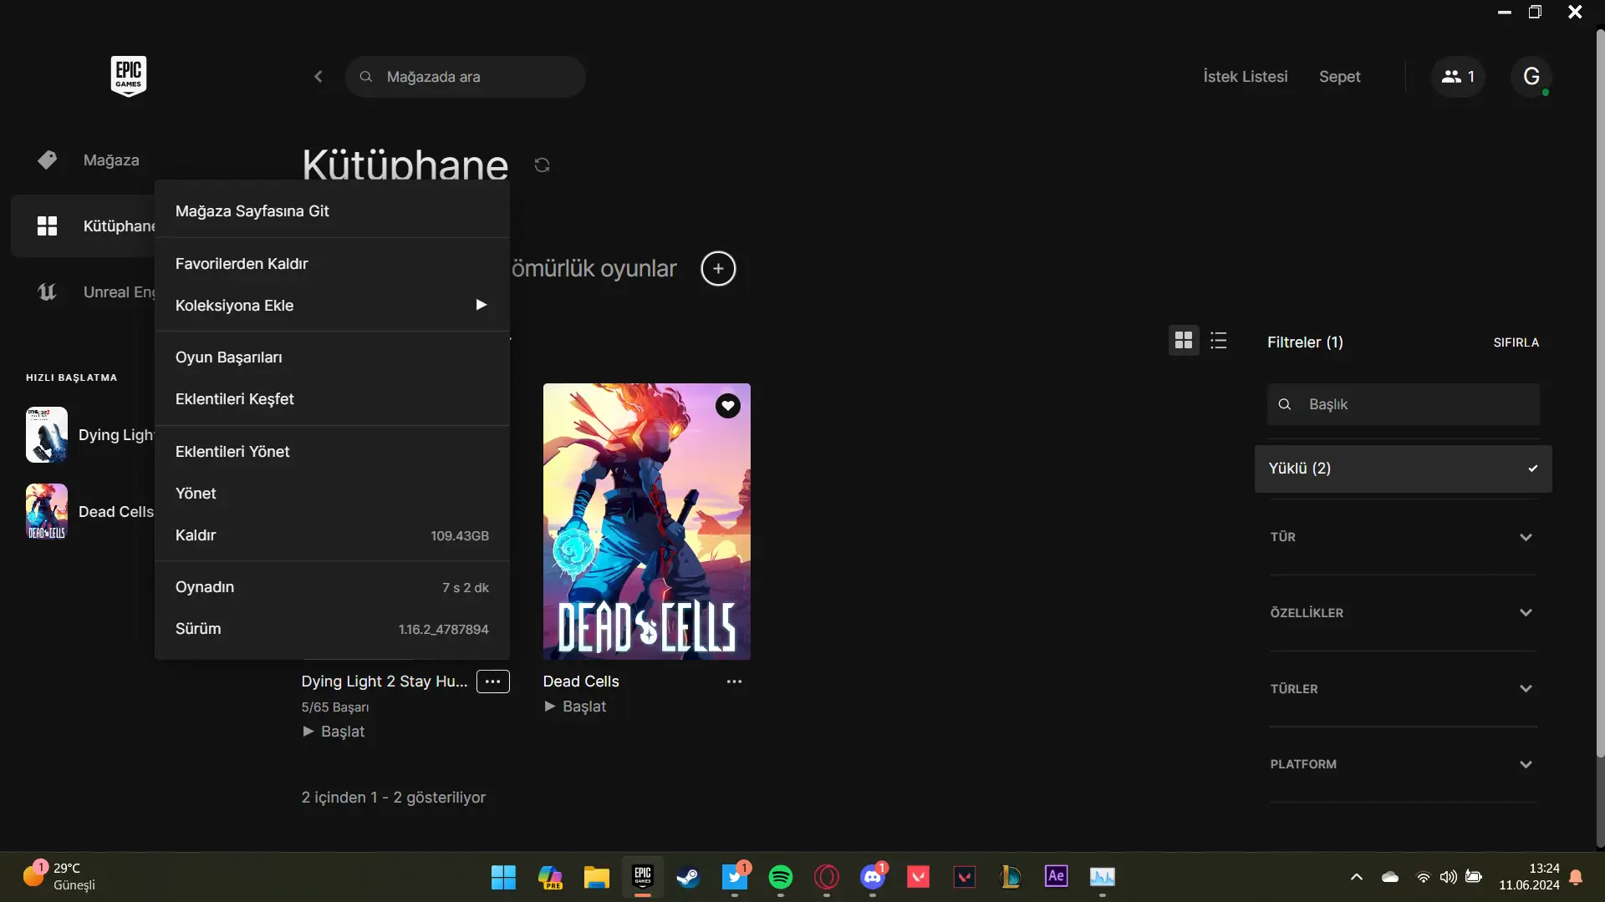The image size is (1605, 902).
Task: Click Dead Cells quick launch thumbnail
Action: [x=47, y=512]
